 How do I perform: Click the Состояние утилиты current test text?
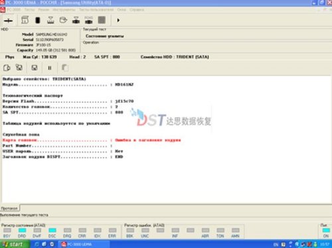click(105, 36)
